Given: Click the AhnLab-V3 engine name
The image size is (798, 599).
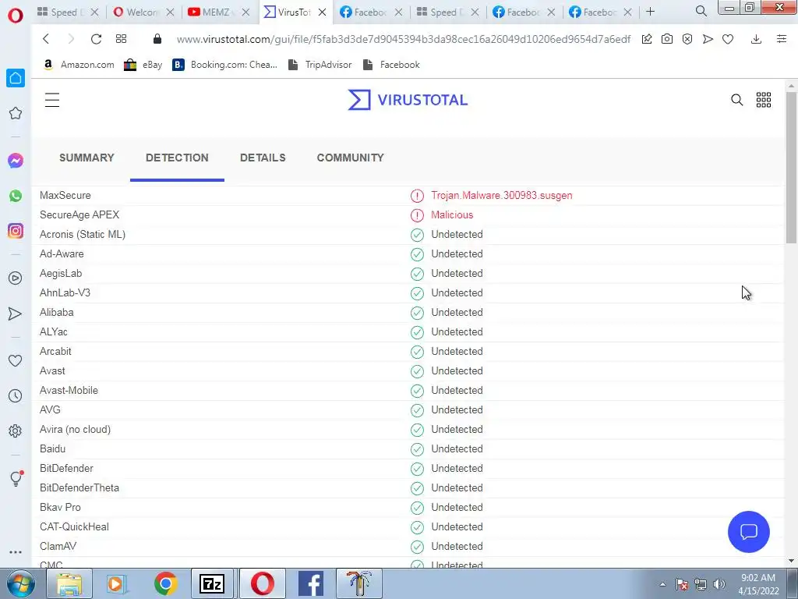Looking at the screenshot, I should coord(65,293).
